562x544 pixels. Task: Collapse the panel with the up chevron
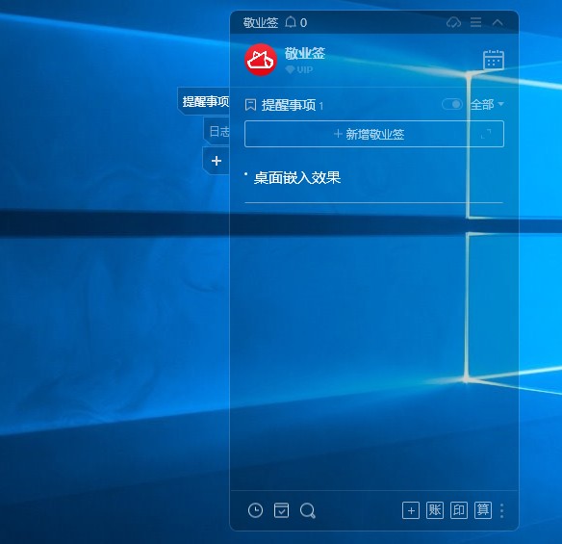498,22
